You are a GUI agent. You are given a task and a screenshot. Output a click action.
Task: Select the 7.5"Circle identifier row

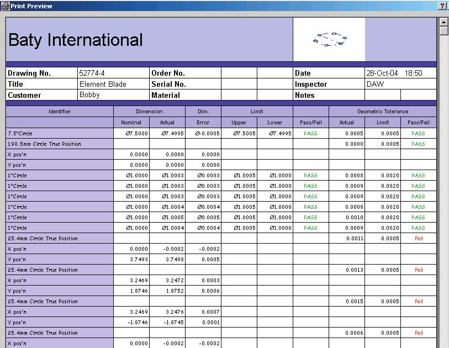[60, 134]
